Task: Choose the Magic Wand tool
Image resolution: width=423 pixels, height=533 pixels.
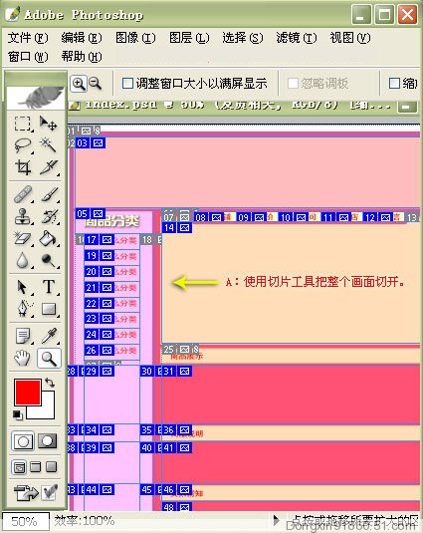Action: [x=48, y=145]
